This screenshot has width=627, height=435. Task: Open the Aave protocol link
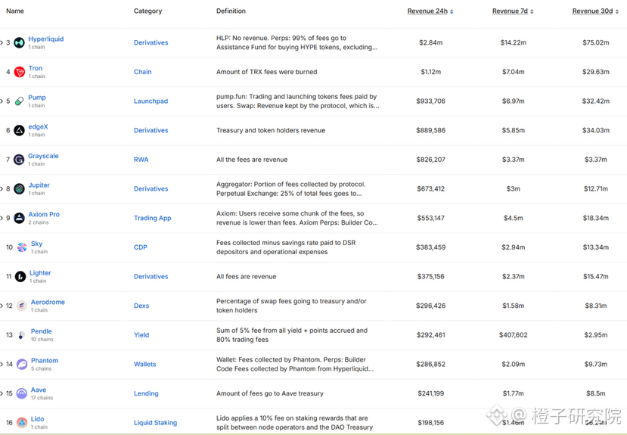click(x=39, y=390)
